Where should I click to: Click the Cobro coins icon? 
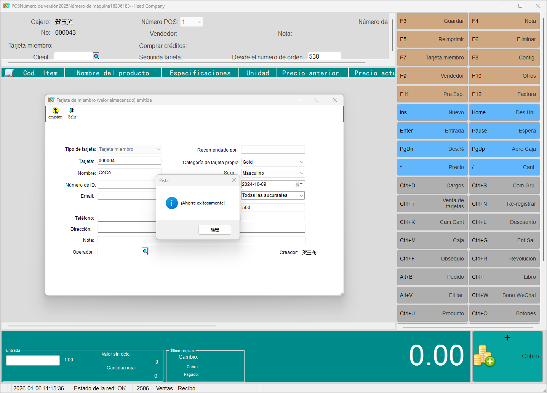pos(484,356)
